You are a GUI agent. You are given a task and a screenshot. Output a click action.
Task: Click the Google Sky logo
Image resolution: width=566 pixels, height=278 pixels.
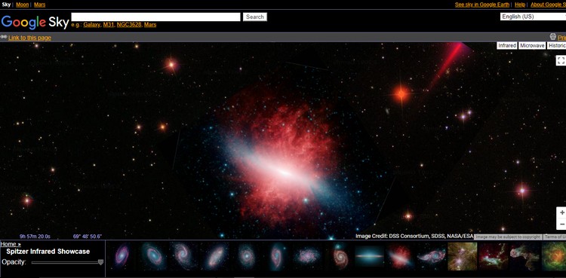pos(35,22)
